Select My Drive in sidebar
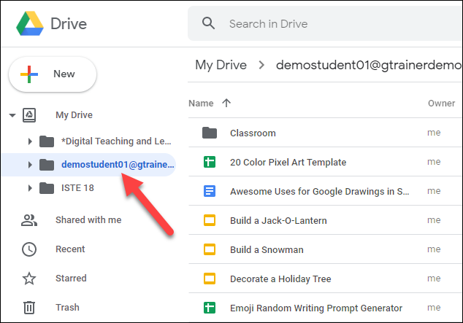 pos(74,115)
